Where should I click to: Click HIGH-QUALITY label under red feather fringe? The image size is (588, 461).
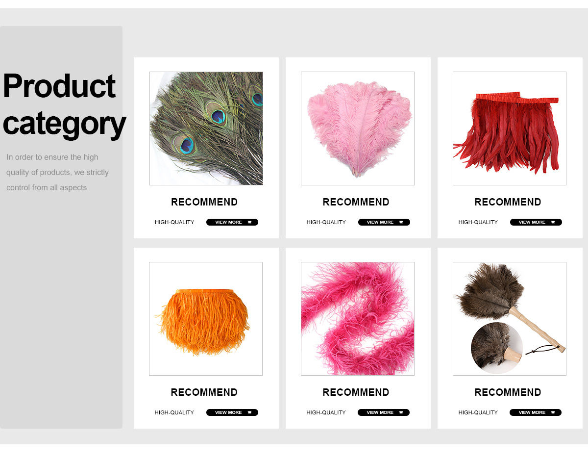coord(478,222)
